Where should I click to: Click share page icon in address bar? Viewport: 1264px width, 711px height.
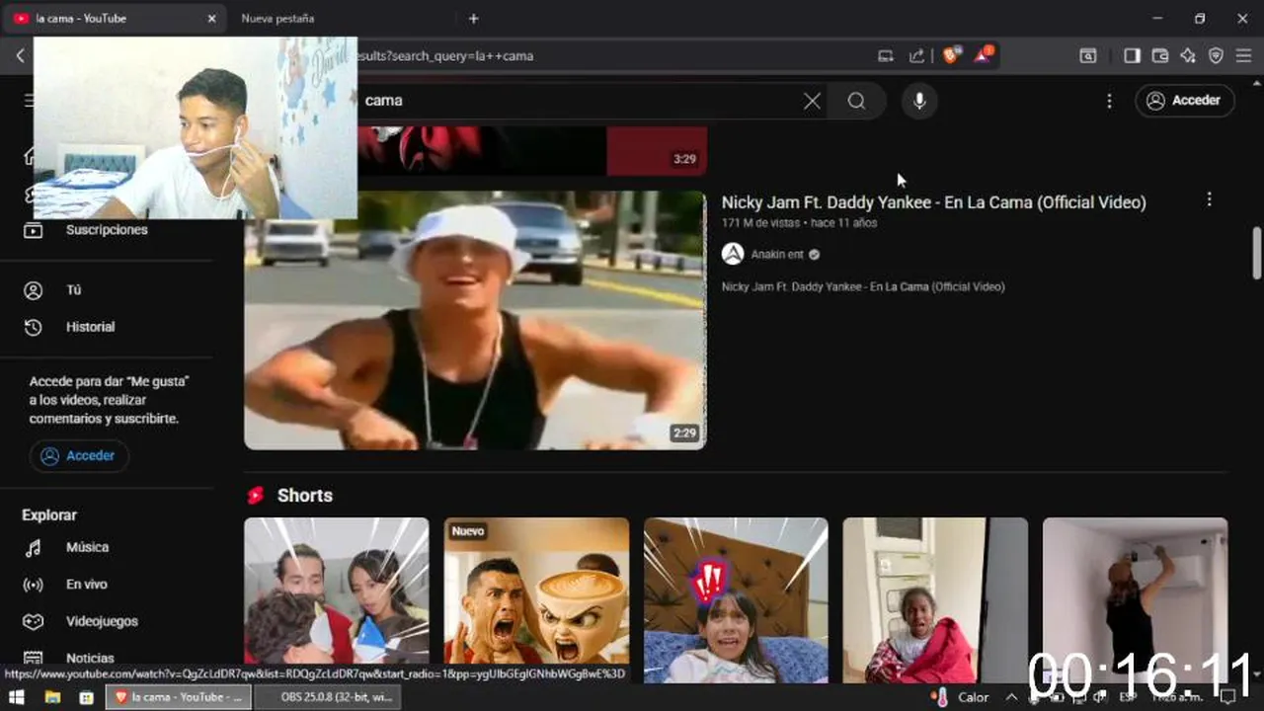(917, 56)
